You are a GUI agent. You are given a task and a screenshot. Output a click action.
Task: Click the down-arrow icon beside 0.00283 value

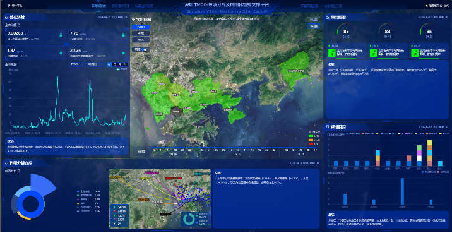tap(61, 35)
